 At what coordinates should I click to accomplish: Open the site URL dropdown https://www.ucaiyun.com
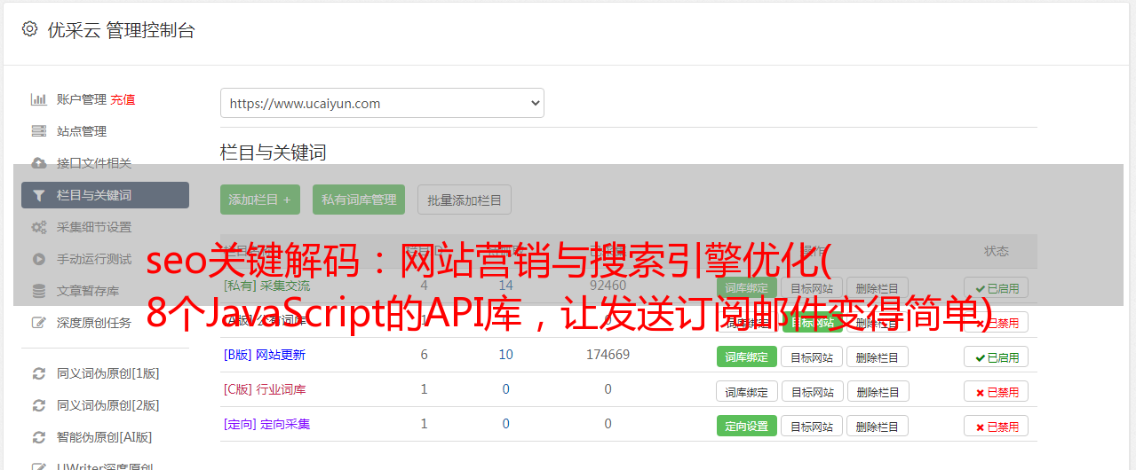coord(382,103)
